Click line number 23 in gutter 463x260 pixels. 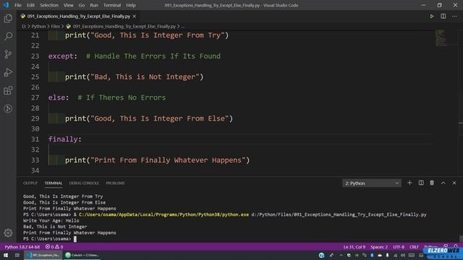coord(35,56)
